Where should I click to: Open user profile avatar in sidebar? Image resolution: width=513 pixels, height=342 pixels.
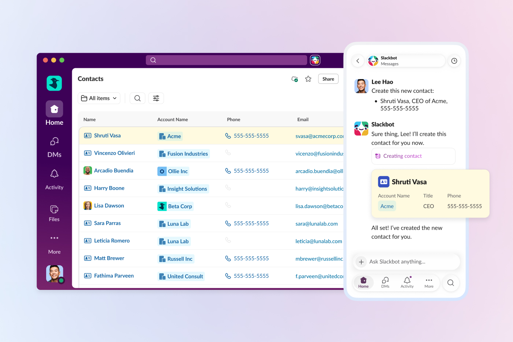pyautogui.click(x=55, y=274)
